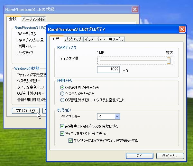
Task: Click OS管理外メモリー label in status window
Action: pyautogui.click(x=31, y=93)
